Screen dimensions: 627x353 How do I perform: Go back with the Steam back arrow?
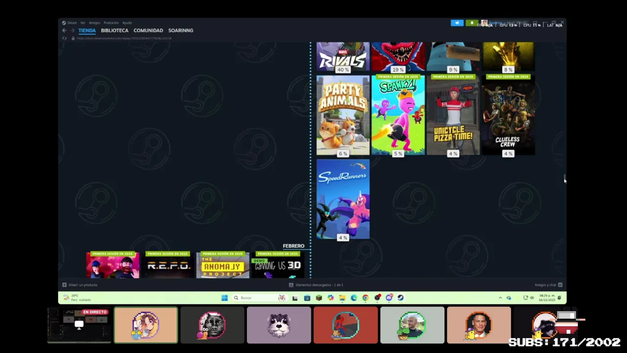coord(64,30)
